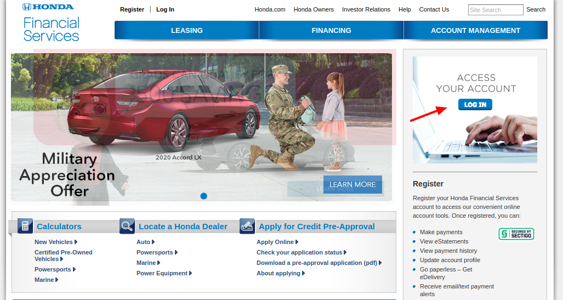Image resolution: width=563 pixels, height=300 pixels.
Task: Select the blue carousel slide indicator dot
Action: click(x=203, y=196)
